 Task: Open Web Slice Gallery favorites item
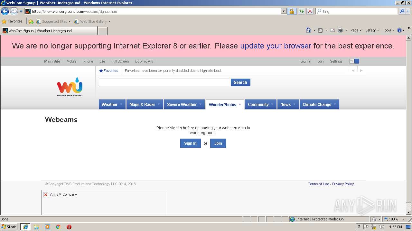(92, 21)
